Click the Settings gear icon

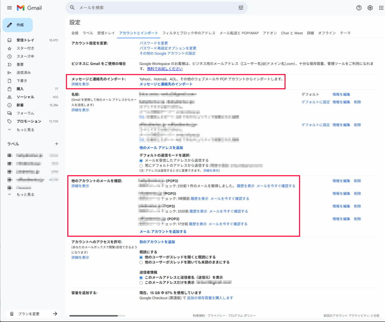tap(370, 8)
